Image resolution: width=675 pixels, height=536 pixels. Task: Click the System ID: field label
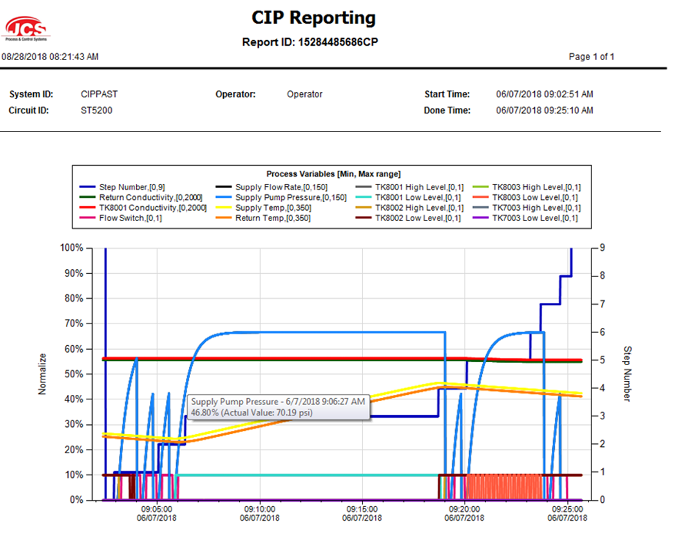coord(31,94)
